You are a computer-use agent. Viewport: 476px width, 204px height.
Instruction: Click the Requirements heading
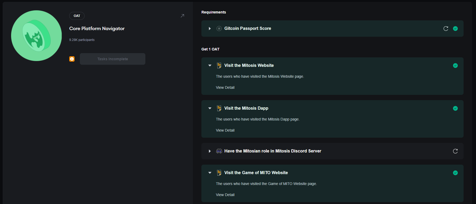[214, 12]
